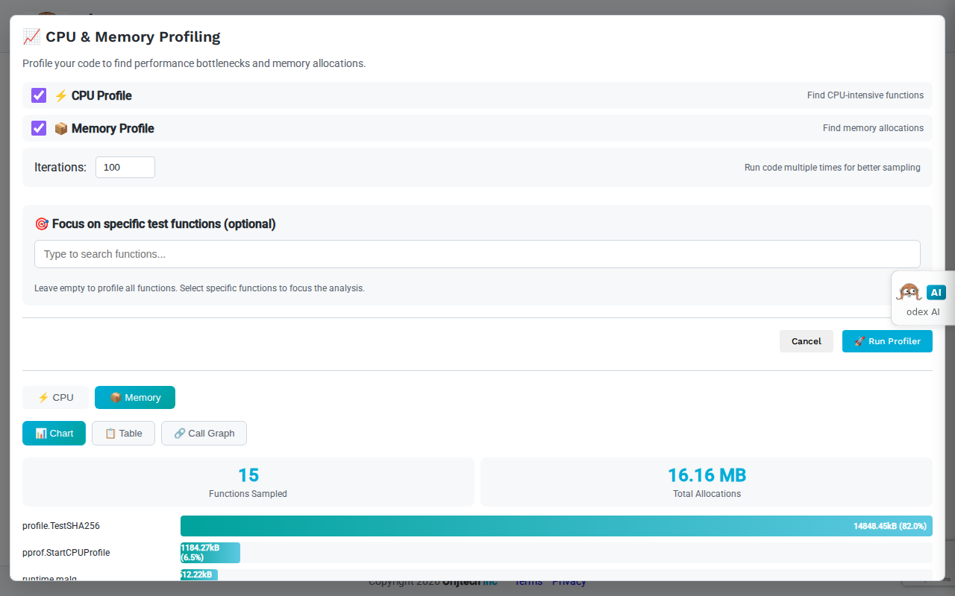Disable the Memory Profile checkbox
Image resolution: width=955 pixels, height=596 pixels.
(38, 128)
